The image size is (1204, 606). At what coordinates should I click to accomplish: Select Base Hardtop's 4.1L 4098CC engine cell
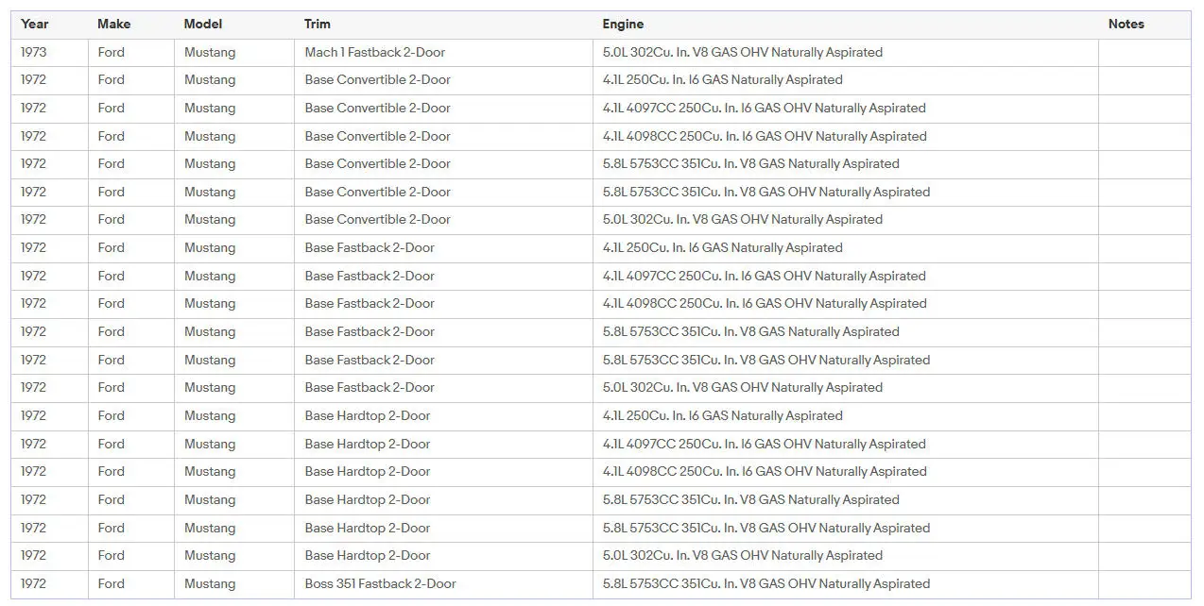[x=845, y=472]
